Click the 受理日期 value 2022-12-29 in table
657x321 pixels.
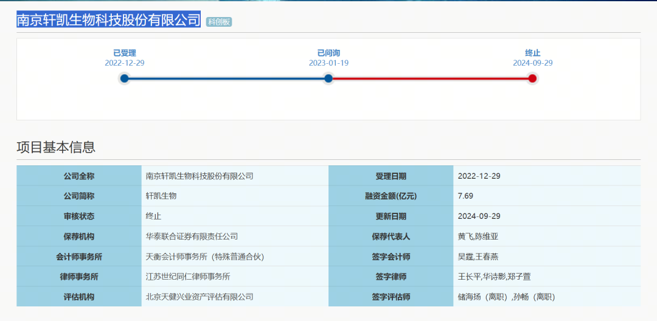[x=479, y=176]
